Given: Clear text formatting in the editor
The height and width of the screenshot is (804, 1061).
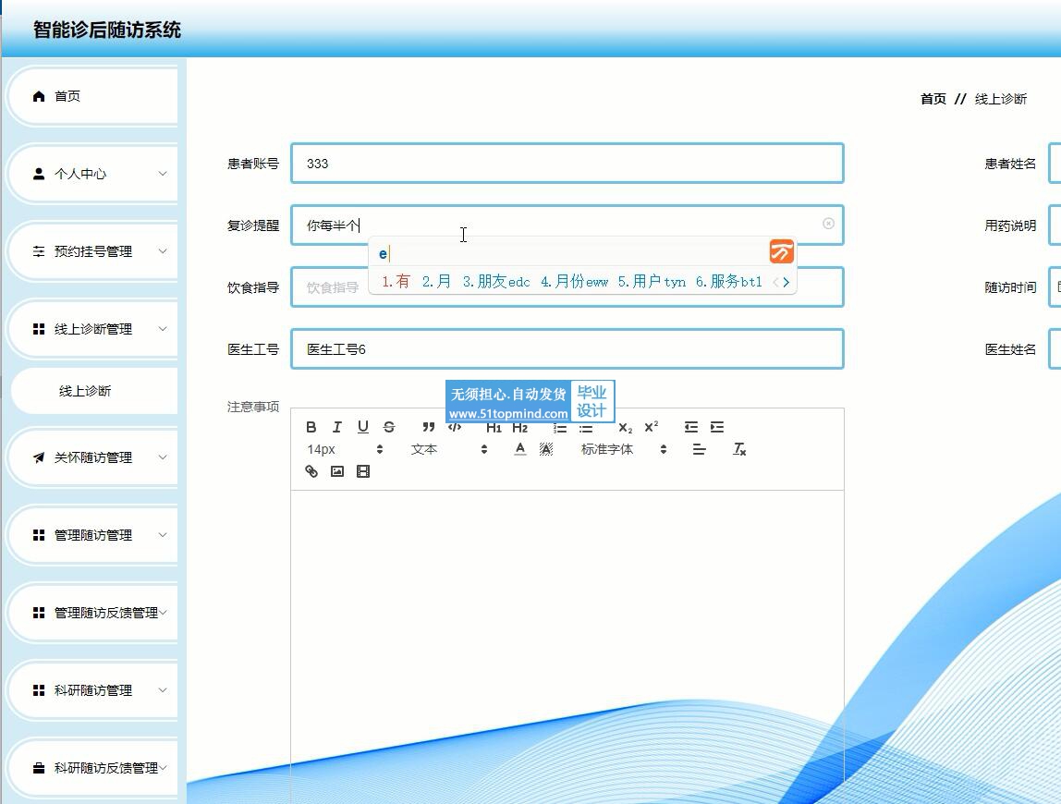Looking at the screenshot, I should coord(739,449).
